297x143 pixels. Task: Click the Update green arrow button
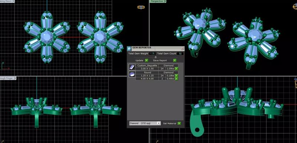(x=146, y=61)
